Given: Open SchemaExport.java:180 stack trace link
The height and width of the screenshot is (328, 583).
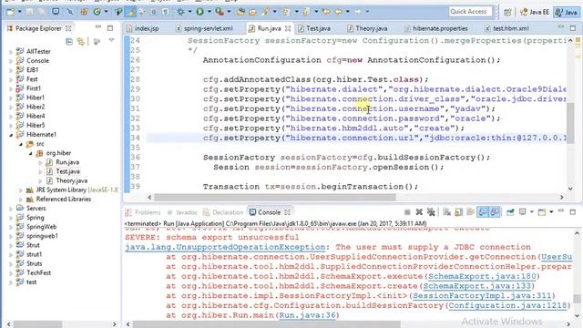Looking at the screenshot, I should coord(482,276).
